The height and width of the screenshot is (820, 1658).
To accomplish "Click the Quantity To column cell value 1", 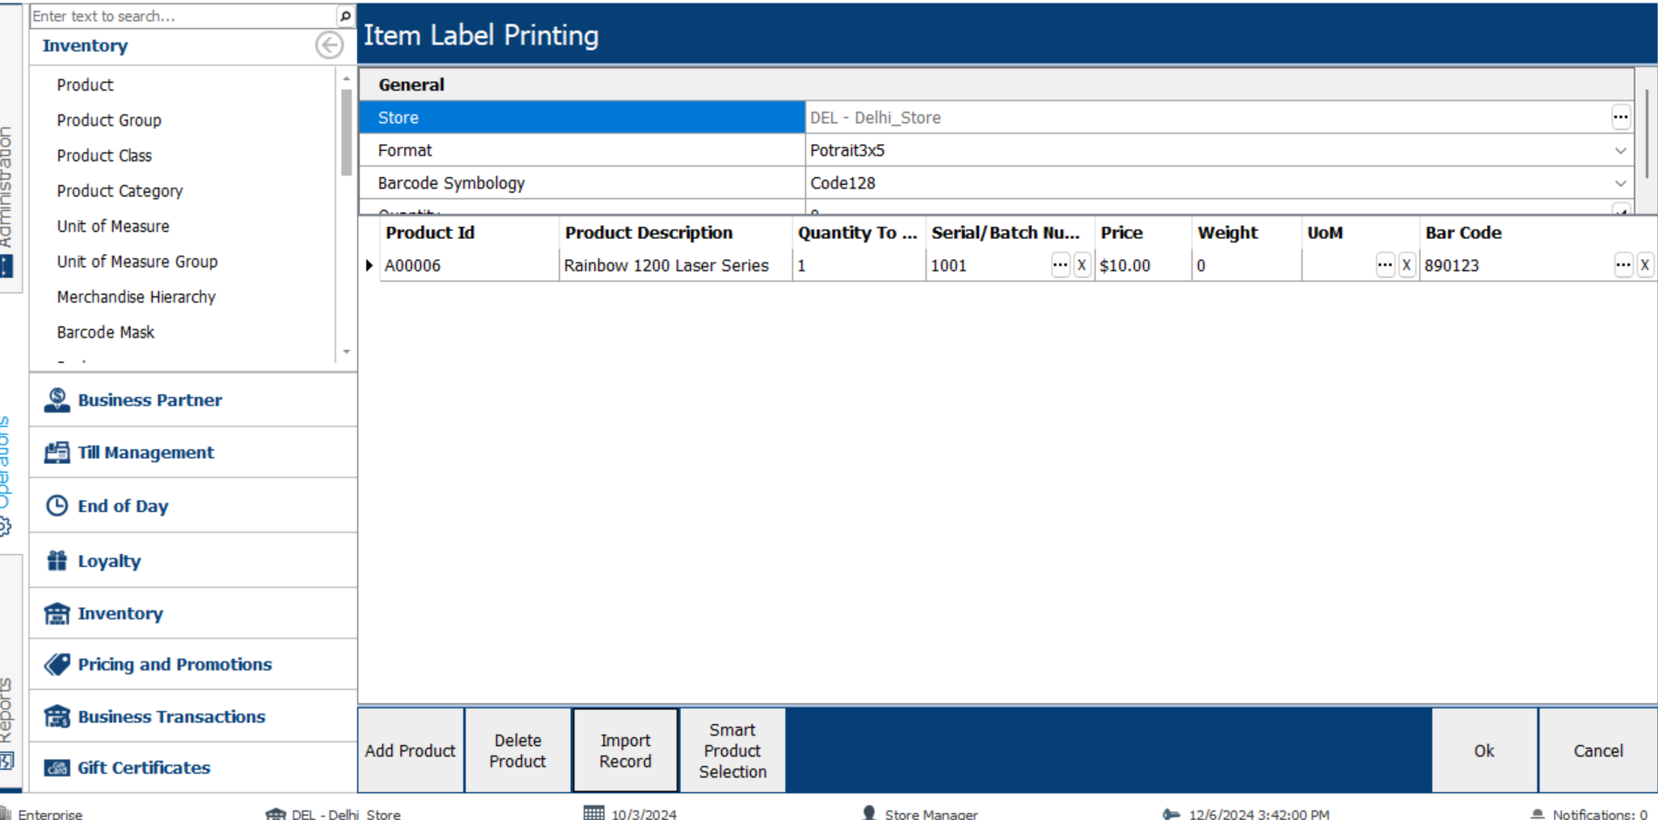I will (x=858, y=265).
